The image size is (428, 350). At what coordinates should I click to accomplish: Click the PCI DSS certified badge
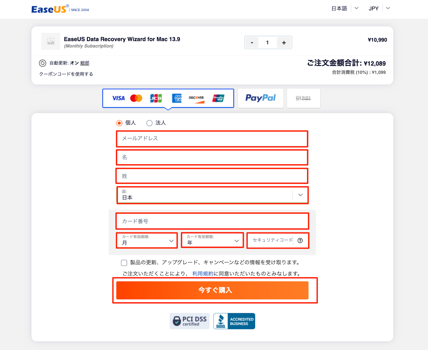point(189,321)
